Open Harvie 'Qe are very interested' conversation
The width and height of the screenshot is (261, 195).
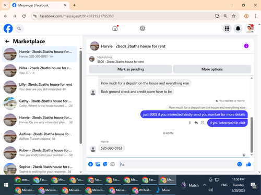pos(39,120)
